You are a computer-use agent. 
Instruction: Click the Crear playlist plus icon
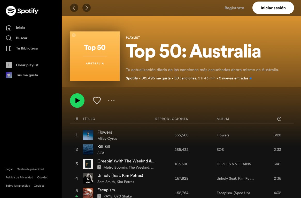tap(9, 65)
